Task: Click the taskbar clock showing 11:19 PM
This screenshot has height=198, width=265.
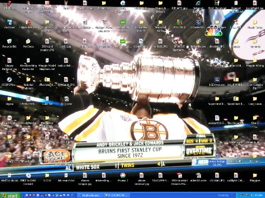Action: coord(256,195)
